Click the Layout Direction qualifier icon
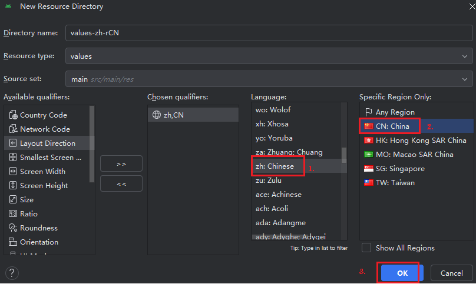The image size is (476, 284). 13,143
